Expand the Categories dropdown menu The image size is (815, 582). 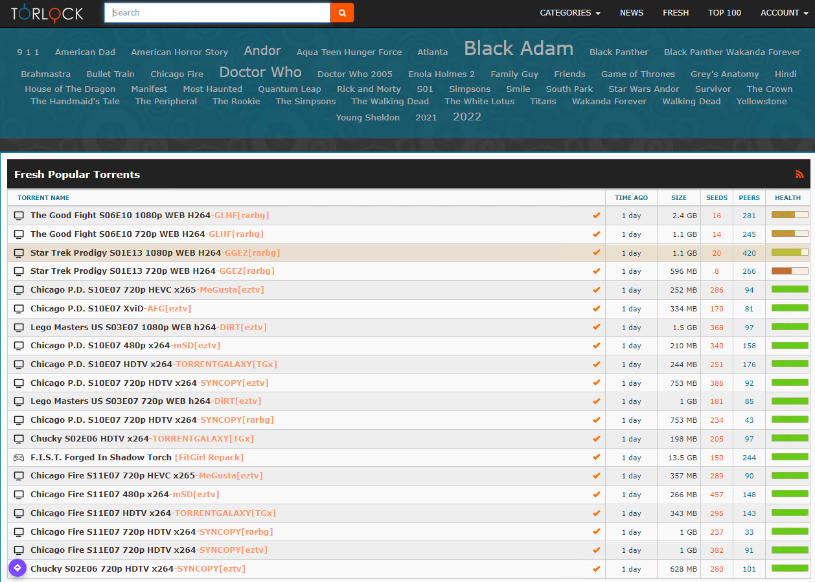(x=569, y=12)
